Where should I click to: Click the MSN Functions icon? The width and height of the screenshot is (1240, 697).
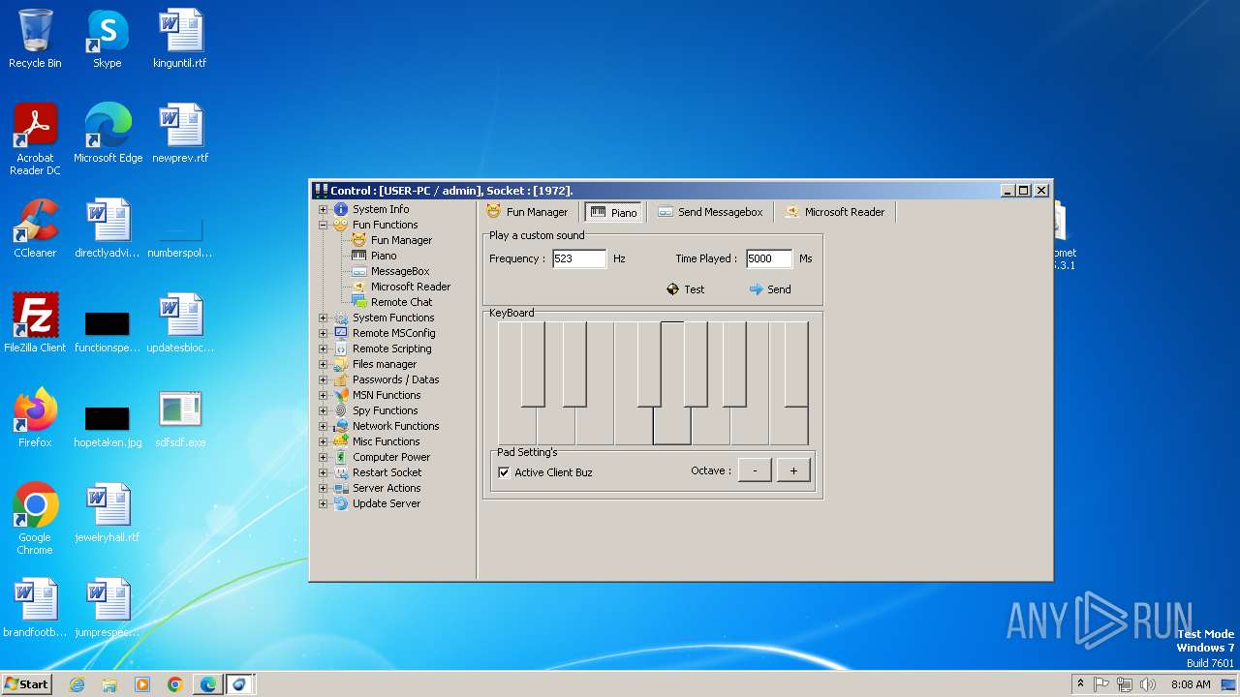click(340, 395)
